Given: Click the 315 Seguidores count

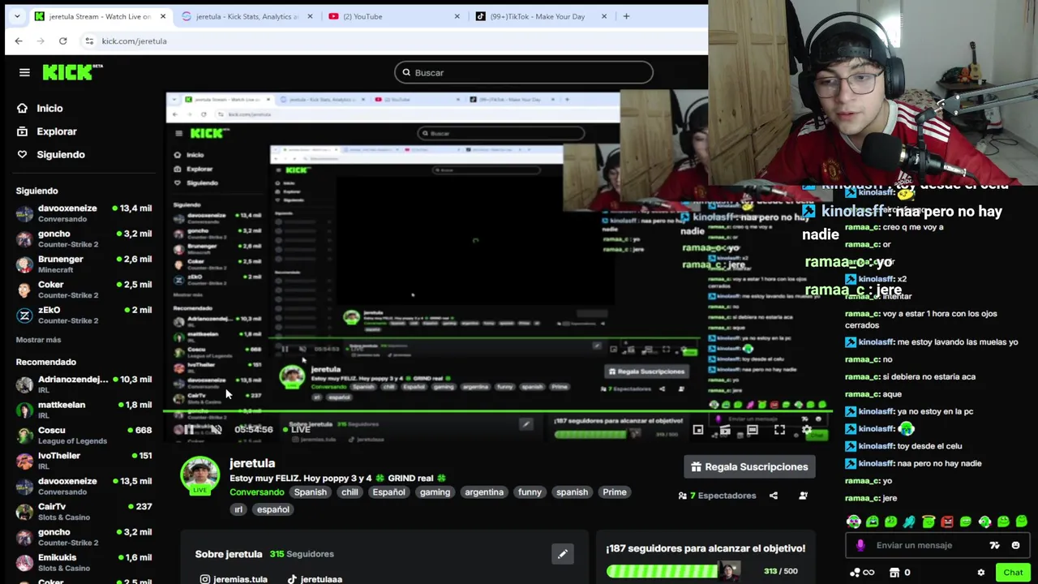Looking at the screenshot, I should point(301,554).
